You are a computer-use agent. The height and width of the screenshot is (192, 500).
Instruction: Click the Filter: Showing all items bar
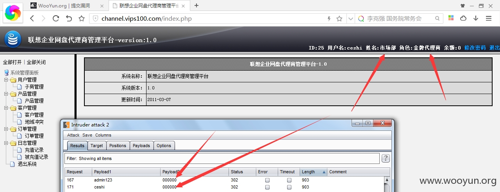(x=222, y=158)
